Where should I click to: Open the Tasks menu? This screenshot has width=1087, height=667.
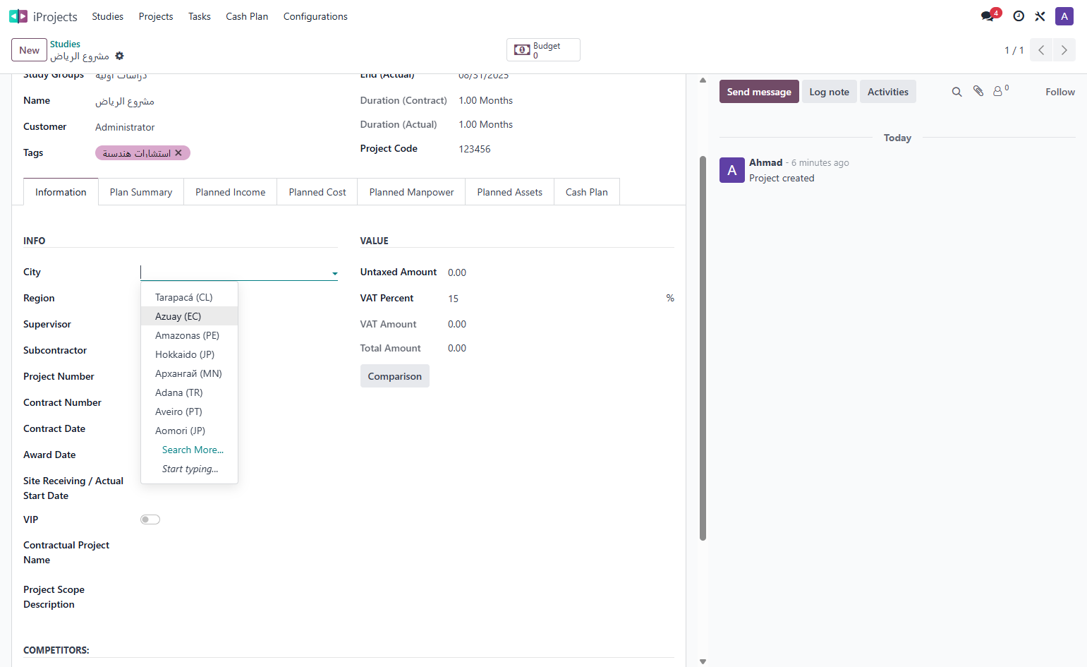pyautogui.click(x=200, y=16)
